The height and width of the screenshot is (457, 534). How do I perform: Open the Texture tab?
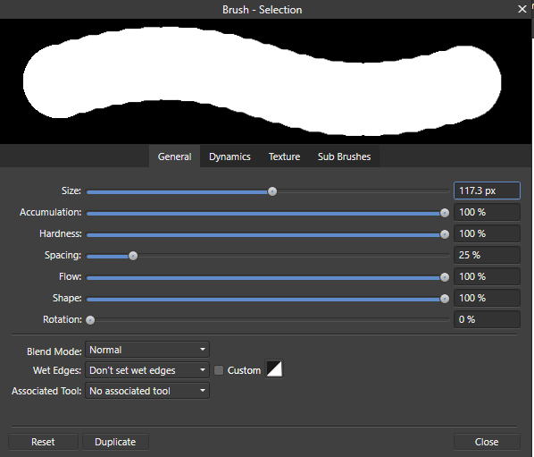point(284,157)
